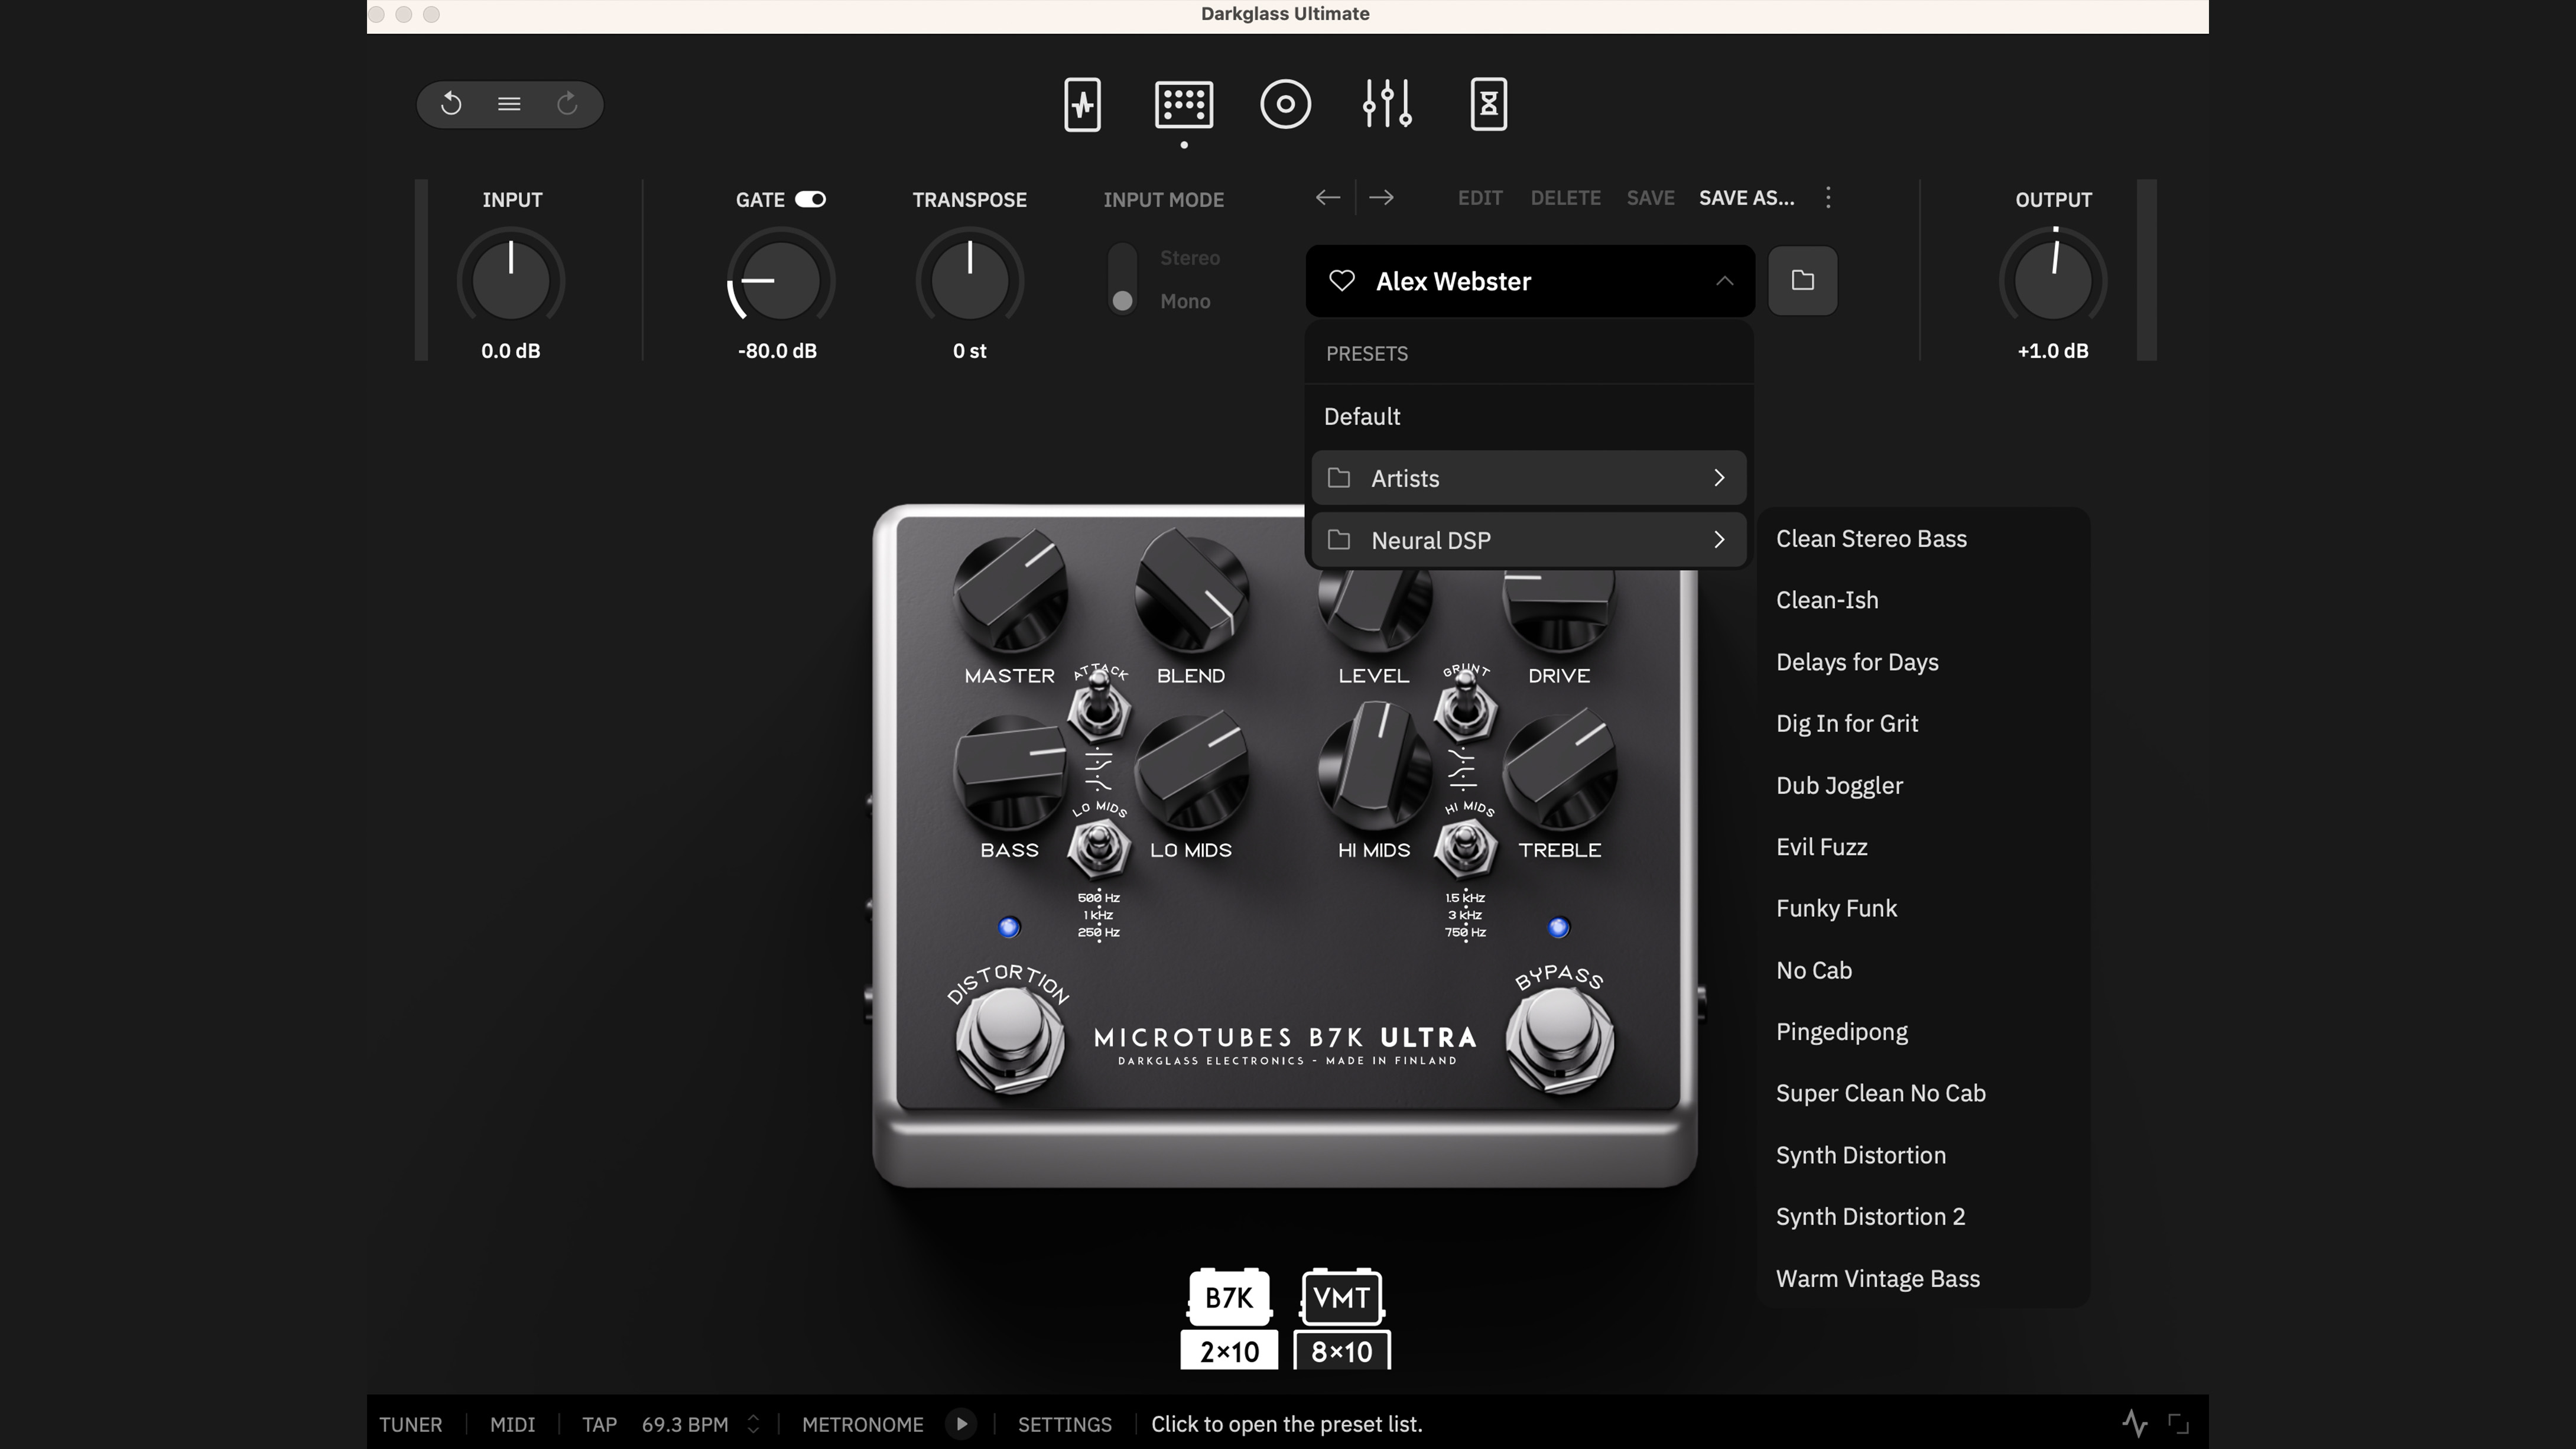Screen dimensions: 2576x1449
Task: Go to previous preset arrow
Action: [x=1327, y=198]
